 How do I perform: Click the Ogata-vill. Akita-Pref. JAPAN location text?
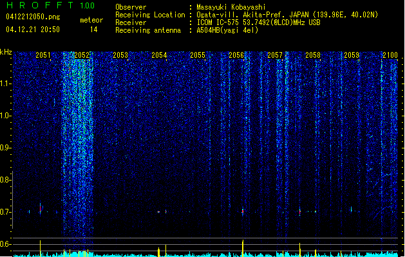(x=287, y=15)
